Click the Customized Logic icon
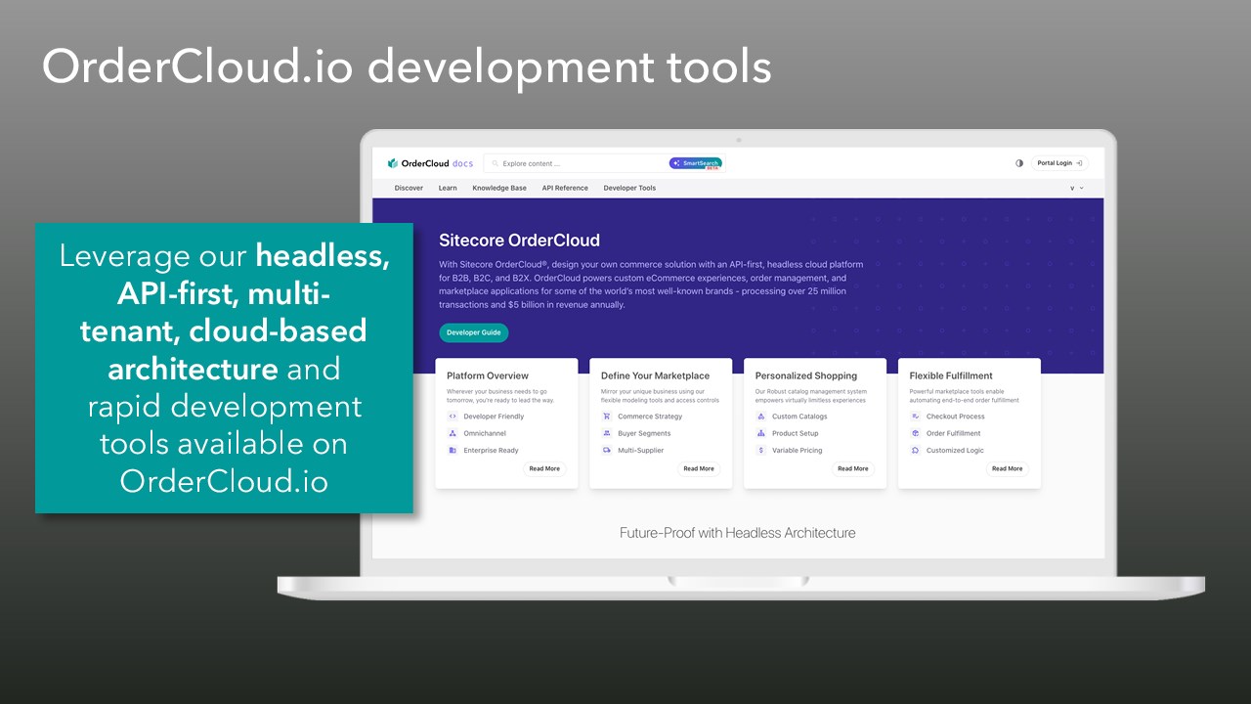The image size is (1251, 704). click(916, 451)
